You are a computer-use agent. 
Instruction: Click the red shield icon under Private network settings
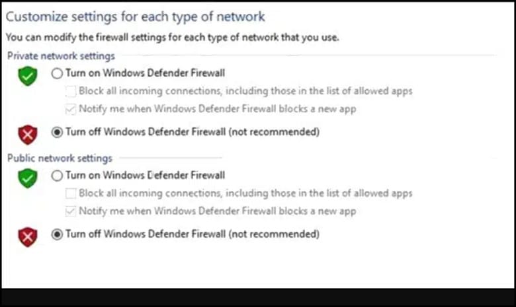[x=28, y=135]
